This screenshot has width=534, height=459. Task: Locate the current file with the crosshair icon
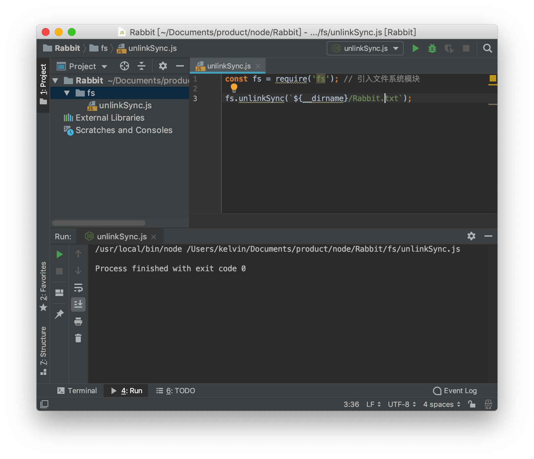tap(124, 66)
